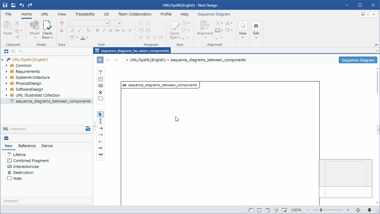Toggle the abc match icon beside Keyword
This screenshot has width=380, height=214.
coord(5,129)
